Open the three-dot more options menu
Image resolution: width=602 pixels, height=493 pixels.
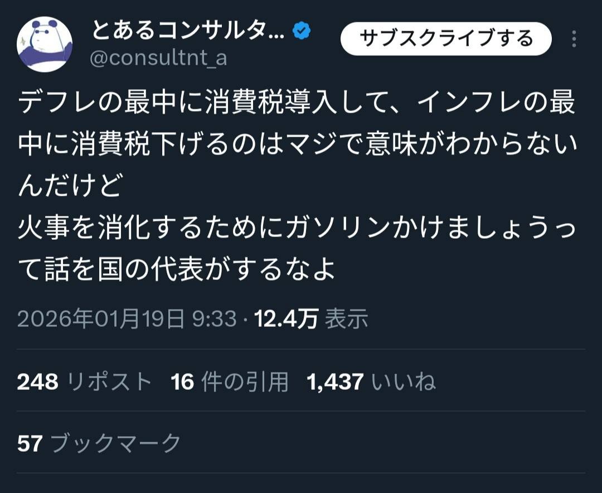tap(574, 39)
